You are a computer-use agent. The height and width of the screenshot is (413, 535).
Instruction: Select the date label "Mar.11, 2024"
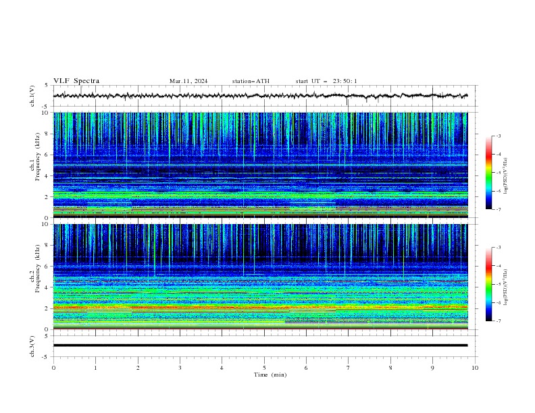(x=188, y=81)
